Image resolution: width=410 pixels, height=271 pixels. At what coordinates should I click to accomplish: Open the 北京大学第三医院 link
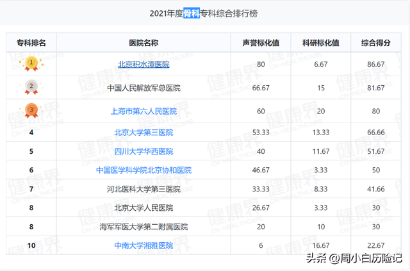143,133
